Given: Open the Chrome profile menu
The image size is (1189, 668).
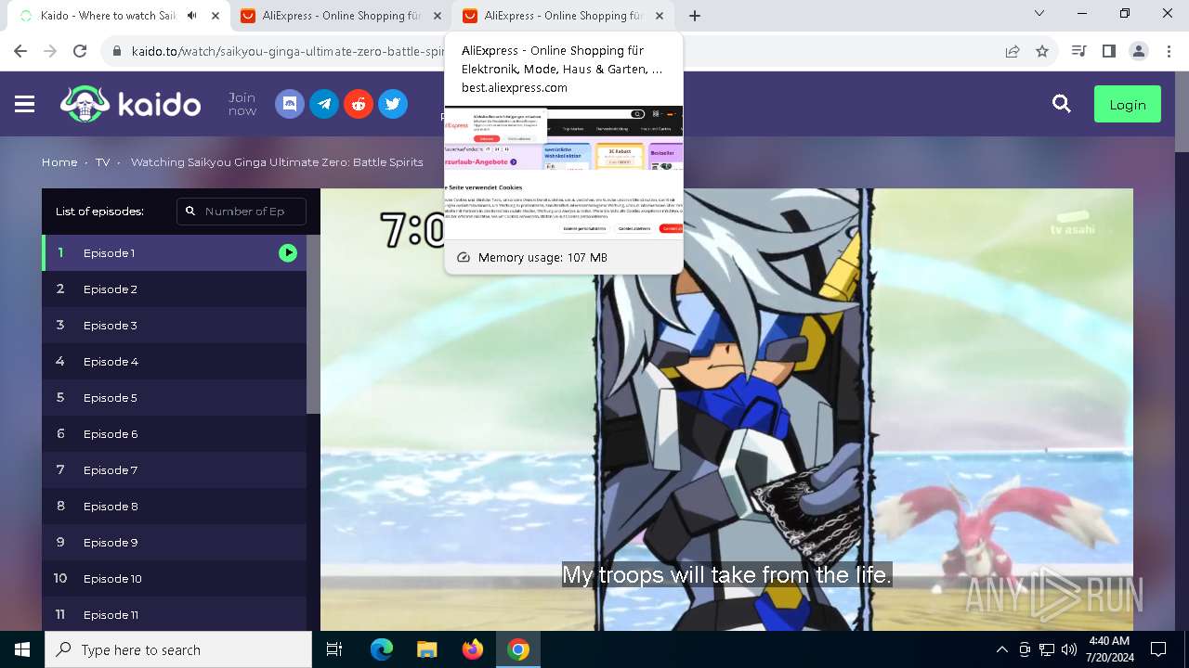Looking at the screenshot, I should tap(1139, 51).
